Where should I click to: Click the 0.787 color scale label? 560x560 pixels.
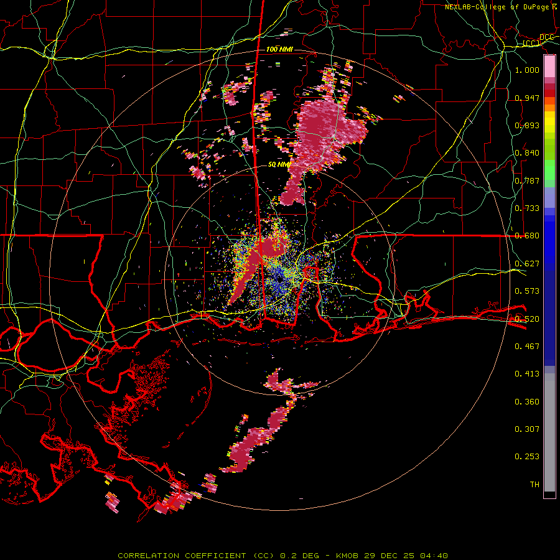(527, 180)
